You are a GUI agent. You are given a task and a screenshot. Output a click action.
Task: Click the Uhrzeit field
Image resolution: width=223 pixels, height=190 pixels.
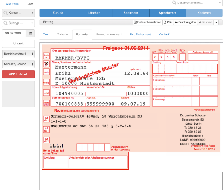[x=18, y=44]
